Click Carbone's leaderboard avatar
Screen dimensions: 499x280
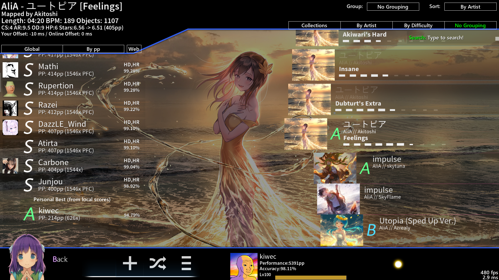coord(10,166)
